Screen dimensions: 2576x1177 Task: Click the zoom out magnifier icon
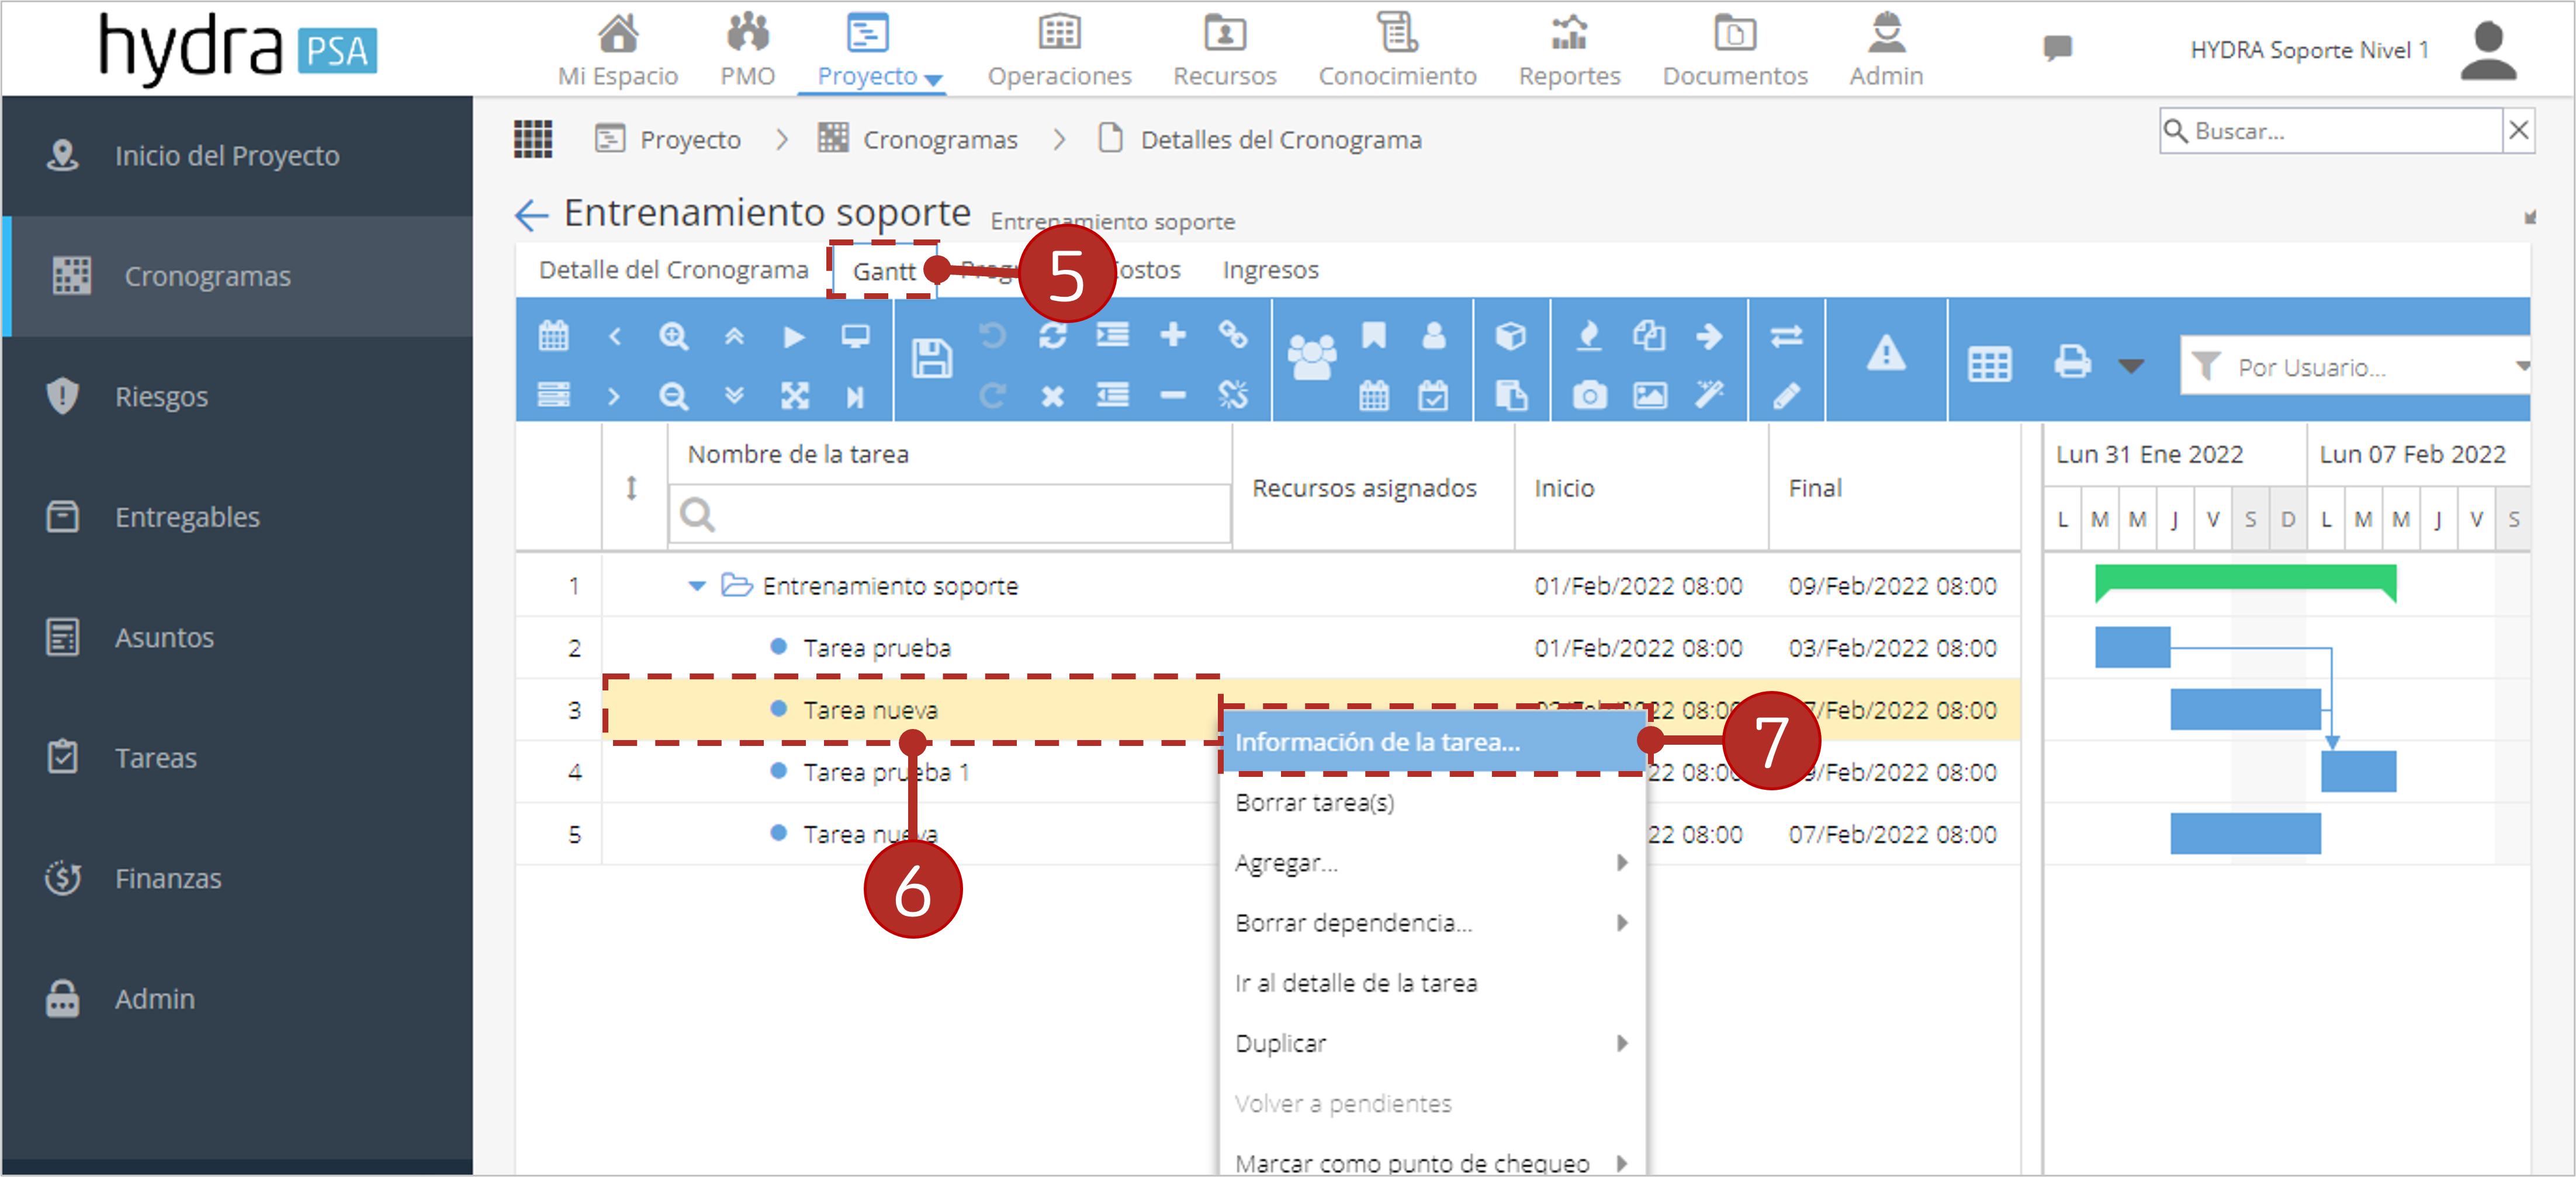[674, 397]
